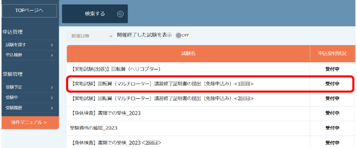Click the TOPページへ button
Viewport: 357px width, 148px height.
[x=29, y=11]
